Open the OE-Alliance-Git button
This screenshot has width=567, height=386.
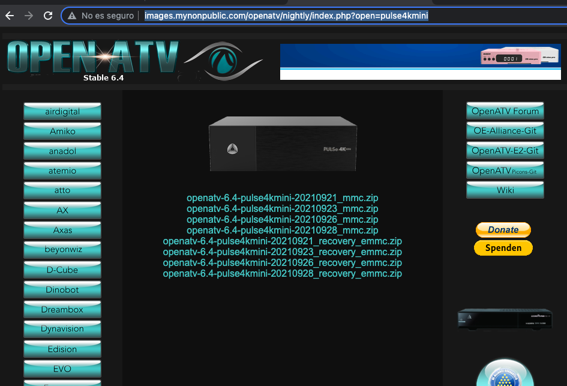505,131
